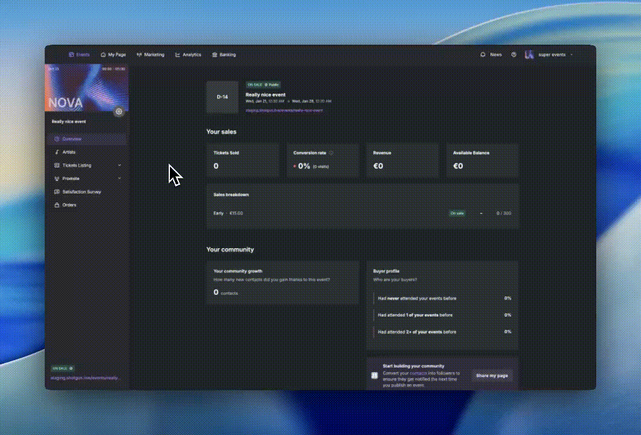Open Tickets Listing in the sidebar

coord(86,166)
